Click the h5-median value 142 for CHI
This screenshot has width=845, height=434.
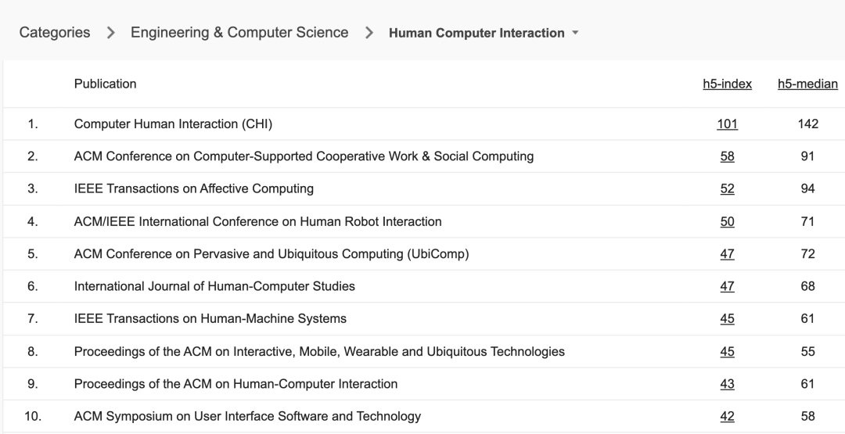(807, 124)
